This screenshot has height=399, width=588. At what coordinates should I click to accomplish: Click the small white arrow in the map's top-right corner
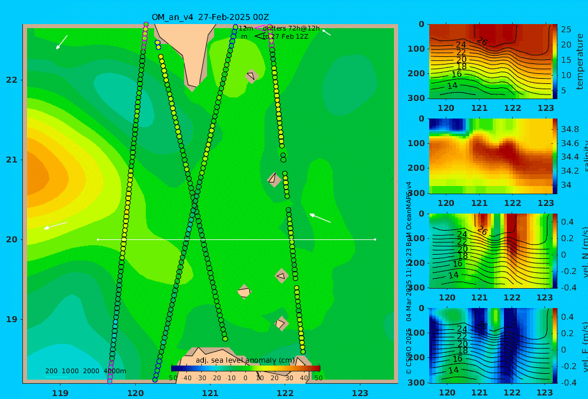click(x=326, y=32)
